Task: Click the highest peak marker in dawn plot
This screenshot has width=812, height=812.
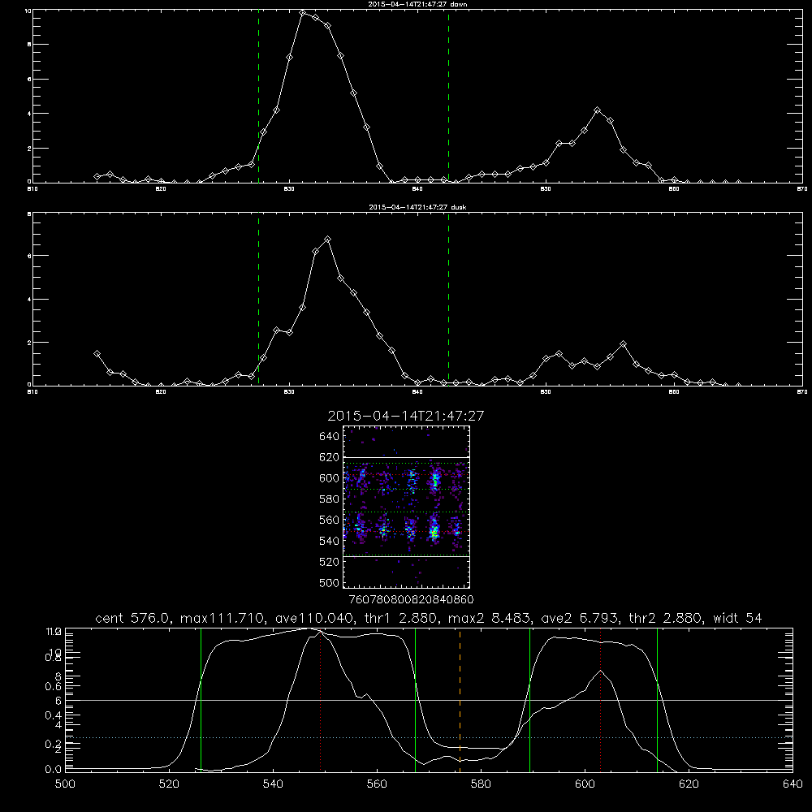Action: coord(302,12)
